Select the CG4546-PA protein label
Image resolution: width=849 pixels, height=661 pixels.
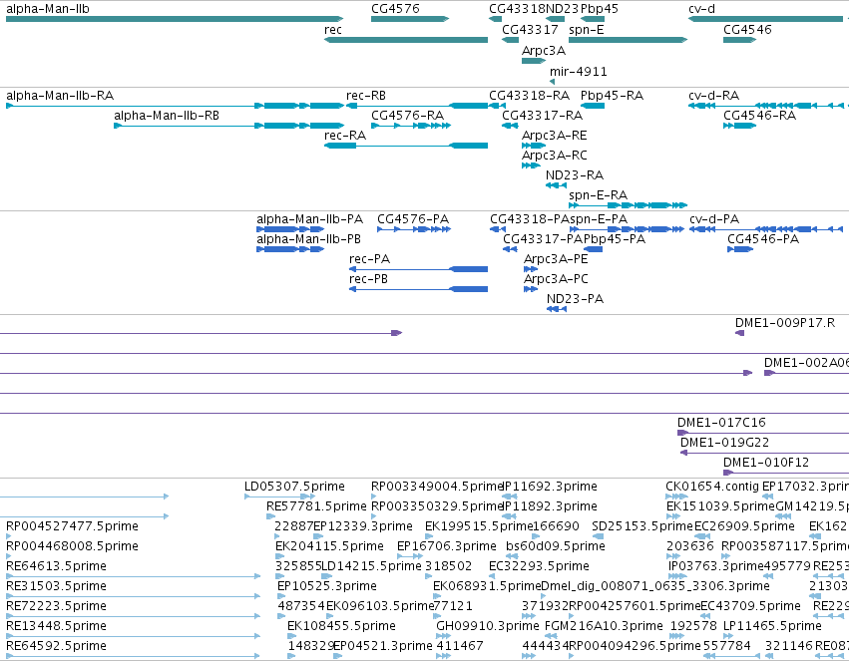coord(763,239)
